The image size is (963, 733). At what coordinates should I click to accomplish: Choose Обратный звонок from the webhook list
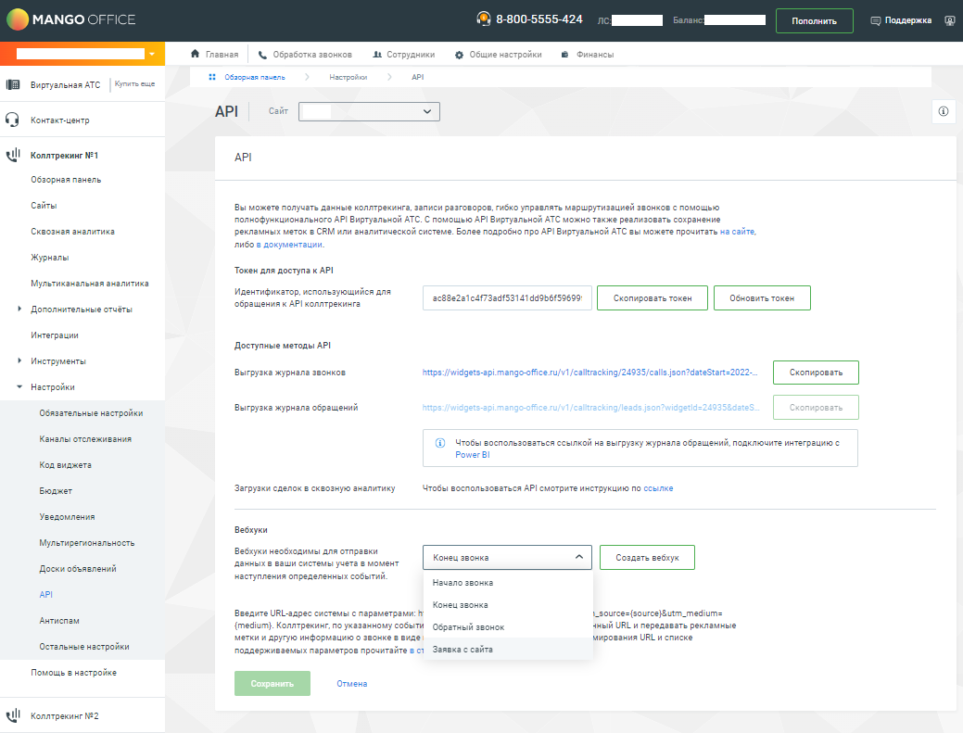pyautogui.click(x=468, y=627)
